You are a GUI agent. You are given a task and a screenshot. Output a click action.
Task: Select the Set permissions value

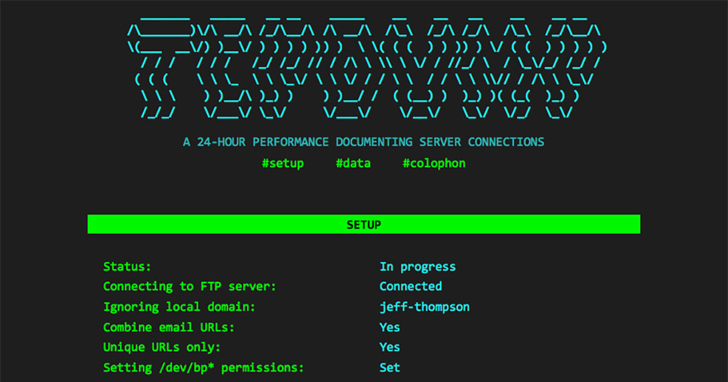click(389, 367)
